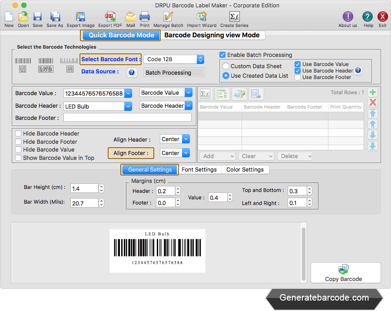Expand the LED Bulb header combo box
Screen dimensions: 391x311
(128, 106)
